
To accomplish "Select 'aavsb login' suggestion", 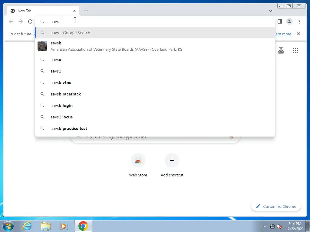I will point(155,105).
